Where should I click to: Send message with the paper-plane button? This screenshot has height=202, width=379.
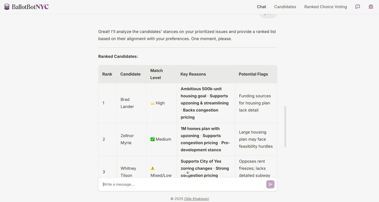point(270,184)
